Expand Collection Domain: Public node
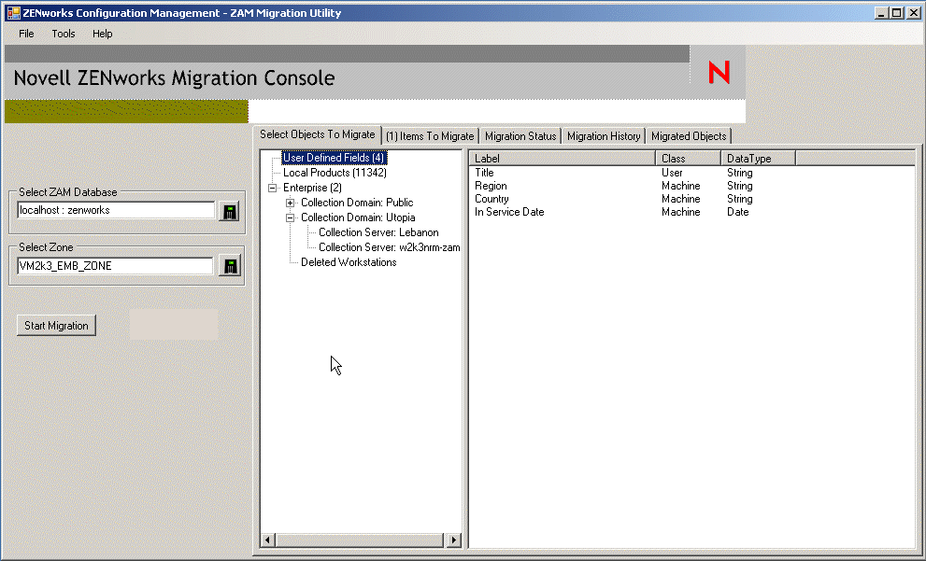 [x=291, y=203]
